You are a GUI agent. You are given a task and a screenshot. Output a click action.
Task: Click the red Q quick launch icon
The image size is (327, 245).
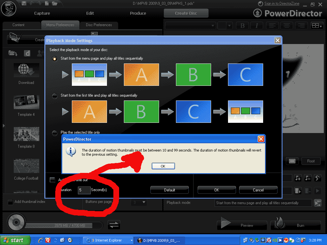click(48, 240)
